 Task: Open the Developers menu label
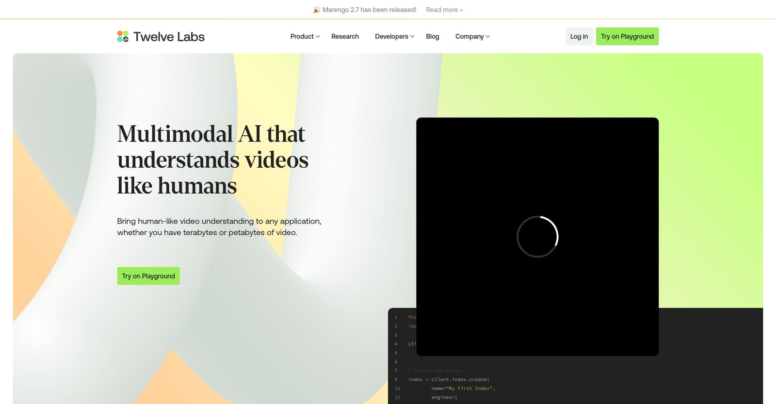[x=391, y=36]
